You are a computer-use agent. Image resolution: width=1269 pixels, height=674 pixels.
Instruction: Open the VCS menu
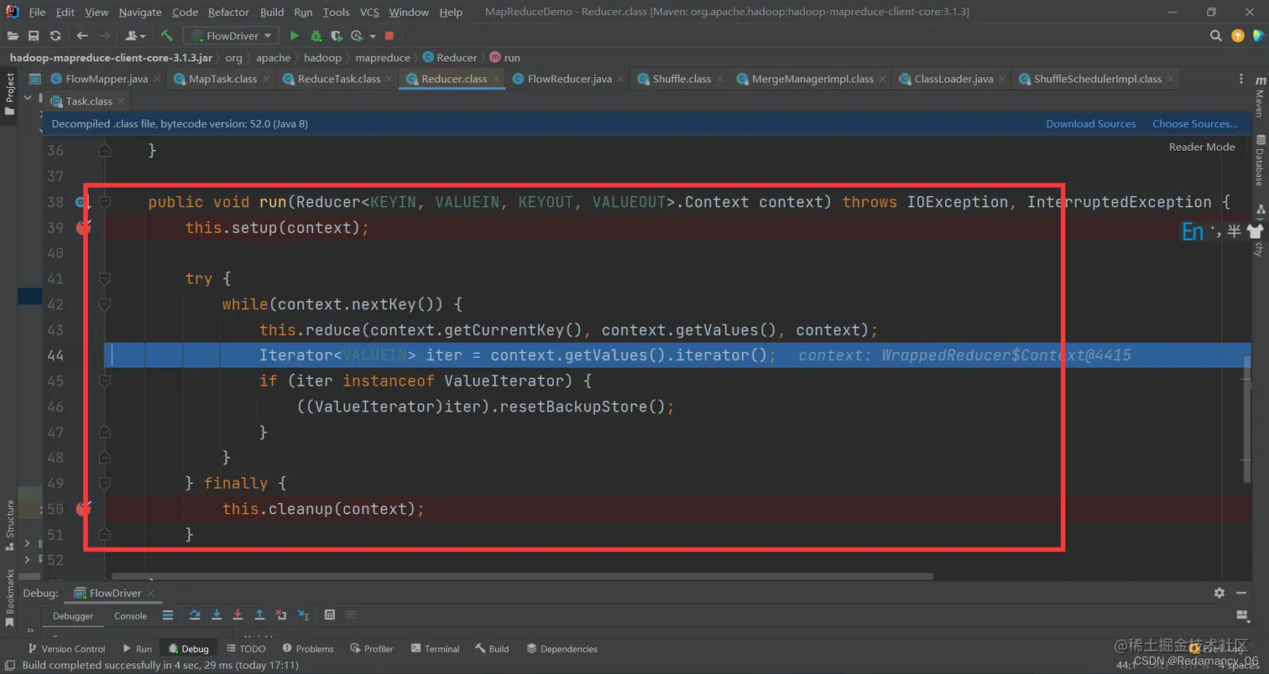[x=369, y=12]
